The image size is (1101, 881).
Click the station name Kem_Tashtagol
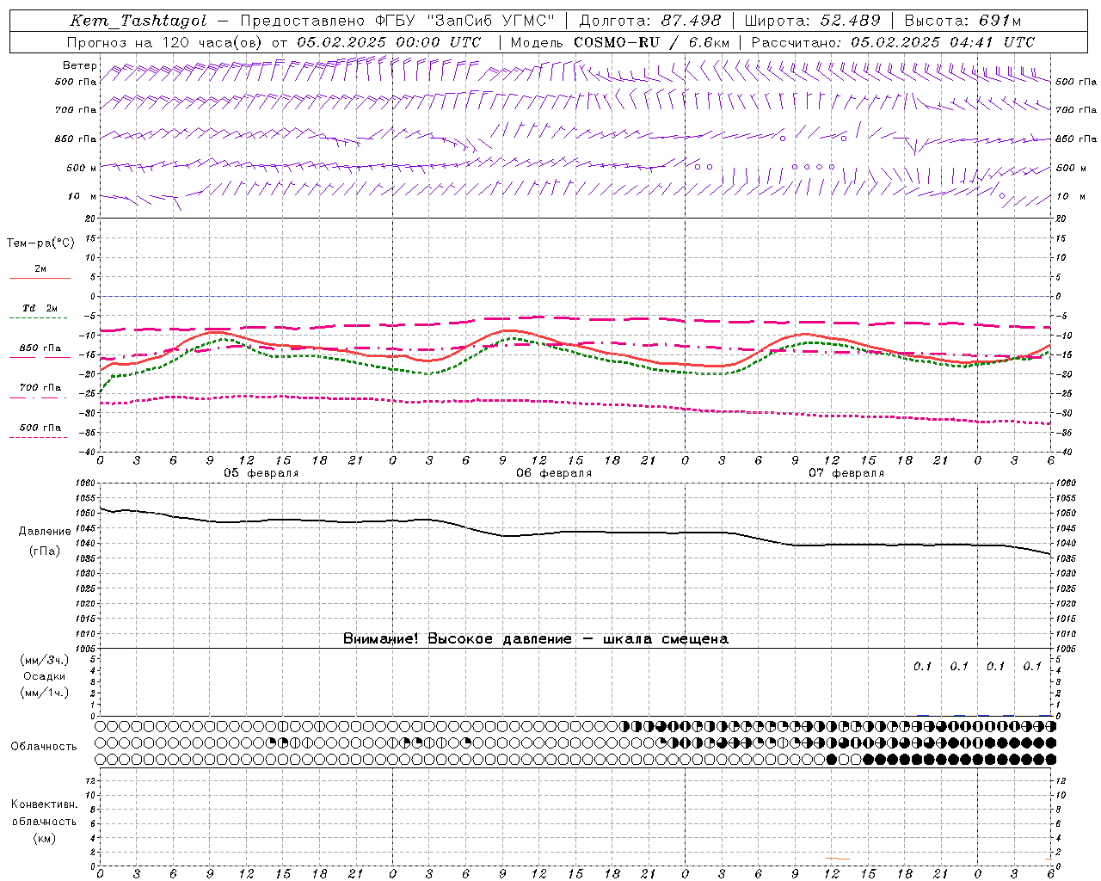coord(138,21)
